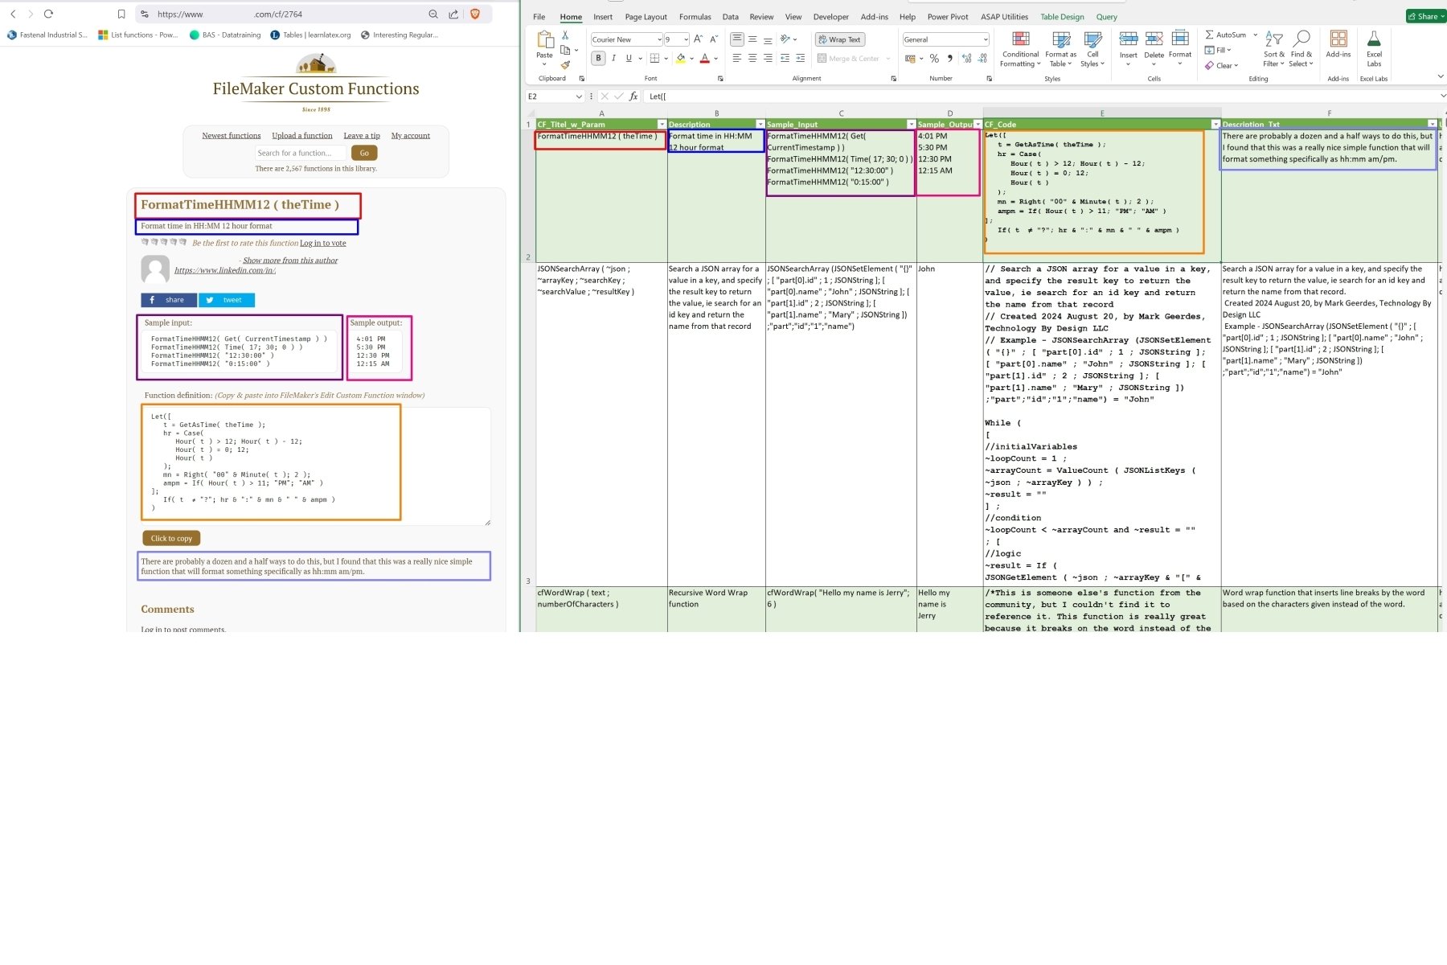Viewport: 1447px width, 965px height.
Task: Click the Go search button on FileMaker page
Action: pyautogui.click(x=364, y=153)
